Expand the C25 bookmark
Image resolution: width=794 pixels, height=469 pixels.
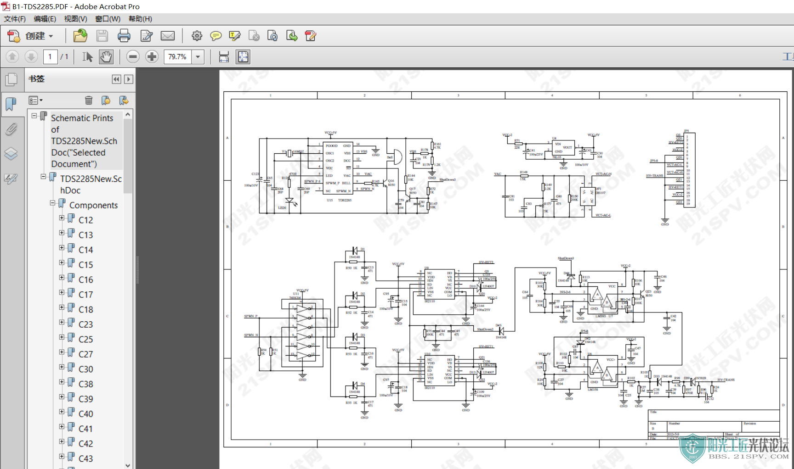click(x=62, y=337)
